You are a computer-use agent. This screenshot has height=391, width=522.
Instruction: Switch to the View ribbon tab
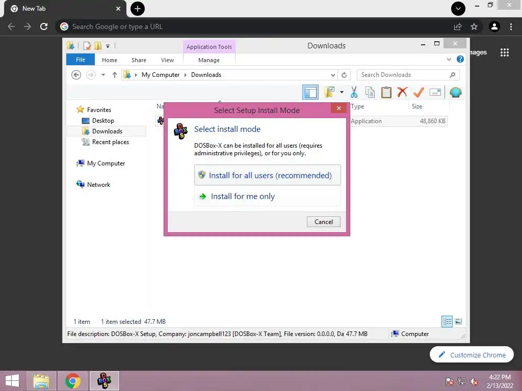(x=167, y=60)
